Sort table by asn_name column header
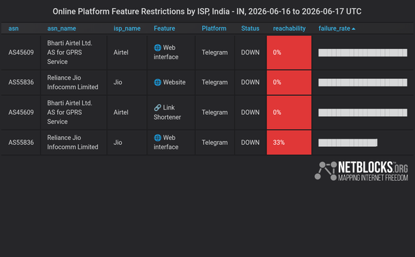 [x=62, y=29]
